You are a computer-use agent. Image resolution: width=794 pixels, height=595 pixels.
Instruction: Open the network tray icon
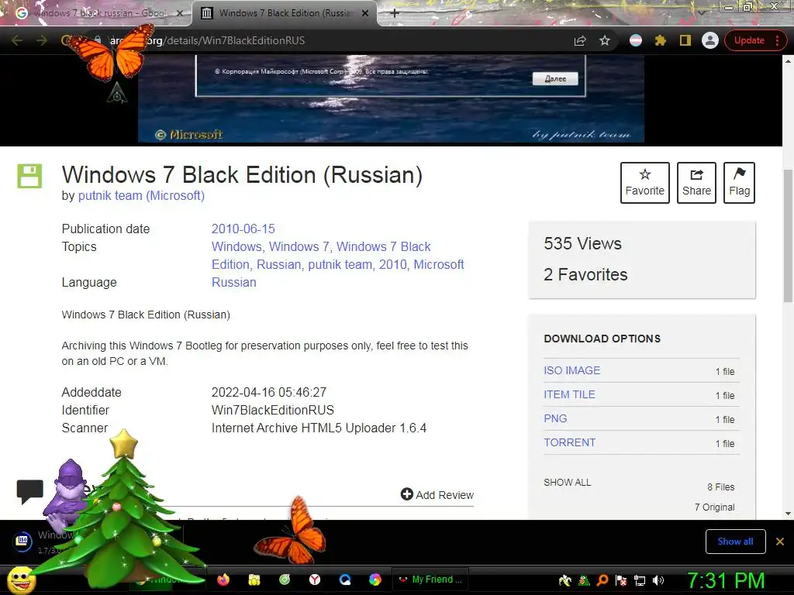tap(640, 580)
